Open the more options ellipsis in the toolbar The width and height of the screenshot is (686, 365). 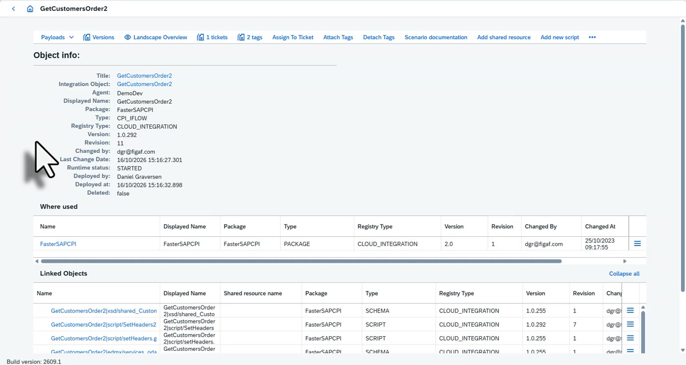click(x=592, y=37)
